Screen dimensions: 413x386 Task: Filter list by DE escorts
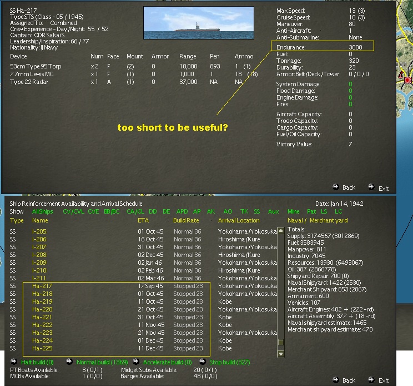tap(166, 211)
